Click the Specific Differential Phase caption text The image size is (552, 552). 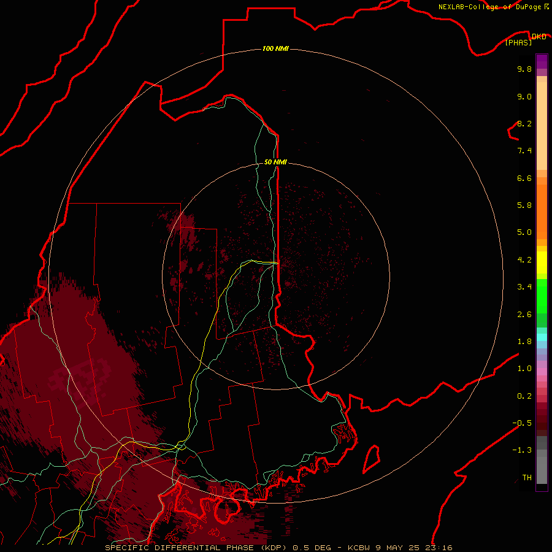(278, 548)
